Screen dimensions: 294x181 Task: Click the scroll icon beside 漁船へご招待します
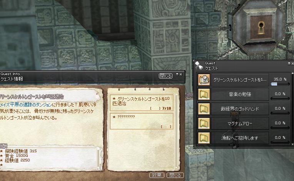coord(204,138)
